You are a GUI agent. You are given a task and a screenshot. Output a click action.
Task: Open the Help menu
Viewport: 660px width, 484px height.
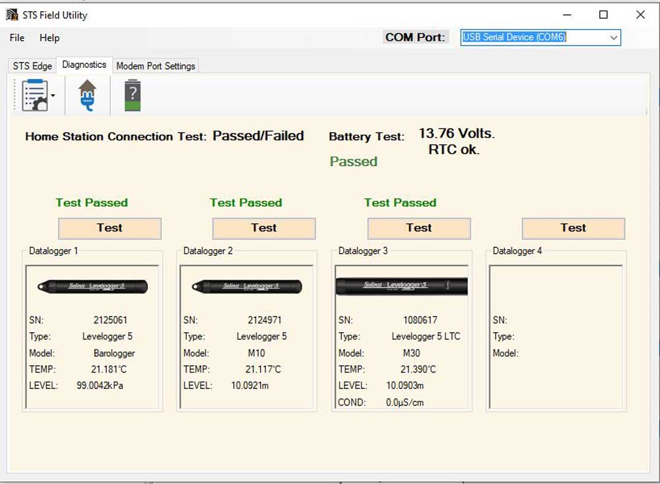pyautogui.click(x=49, y=38)
